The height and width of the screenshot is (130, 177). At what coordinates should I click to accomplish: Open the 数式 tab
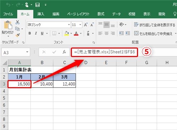[x=101, y=14]
